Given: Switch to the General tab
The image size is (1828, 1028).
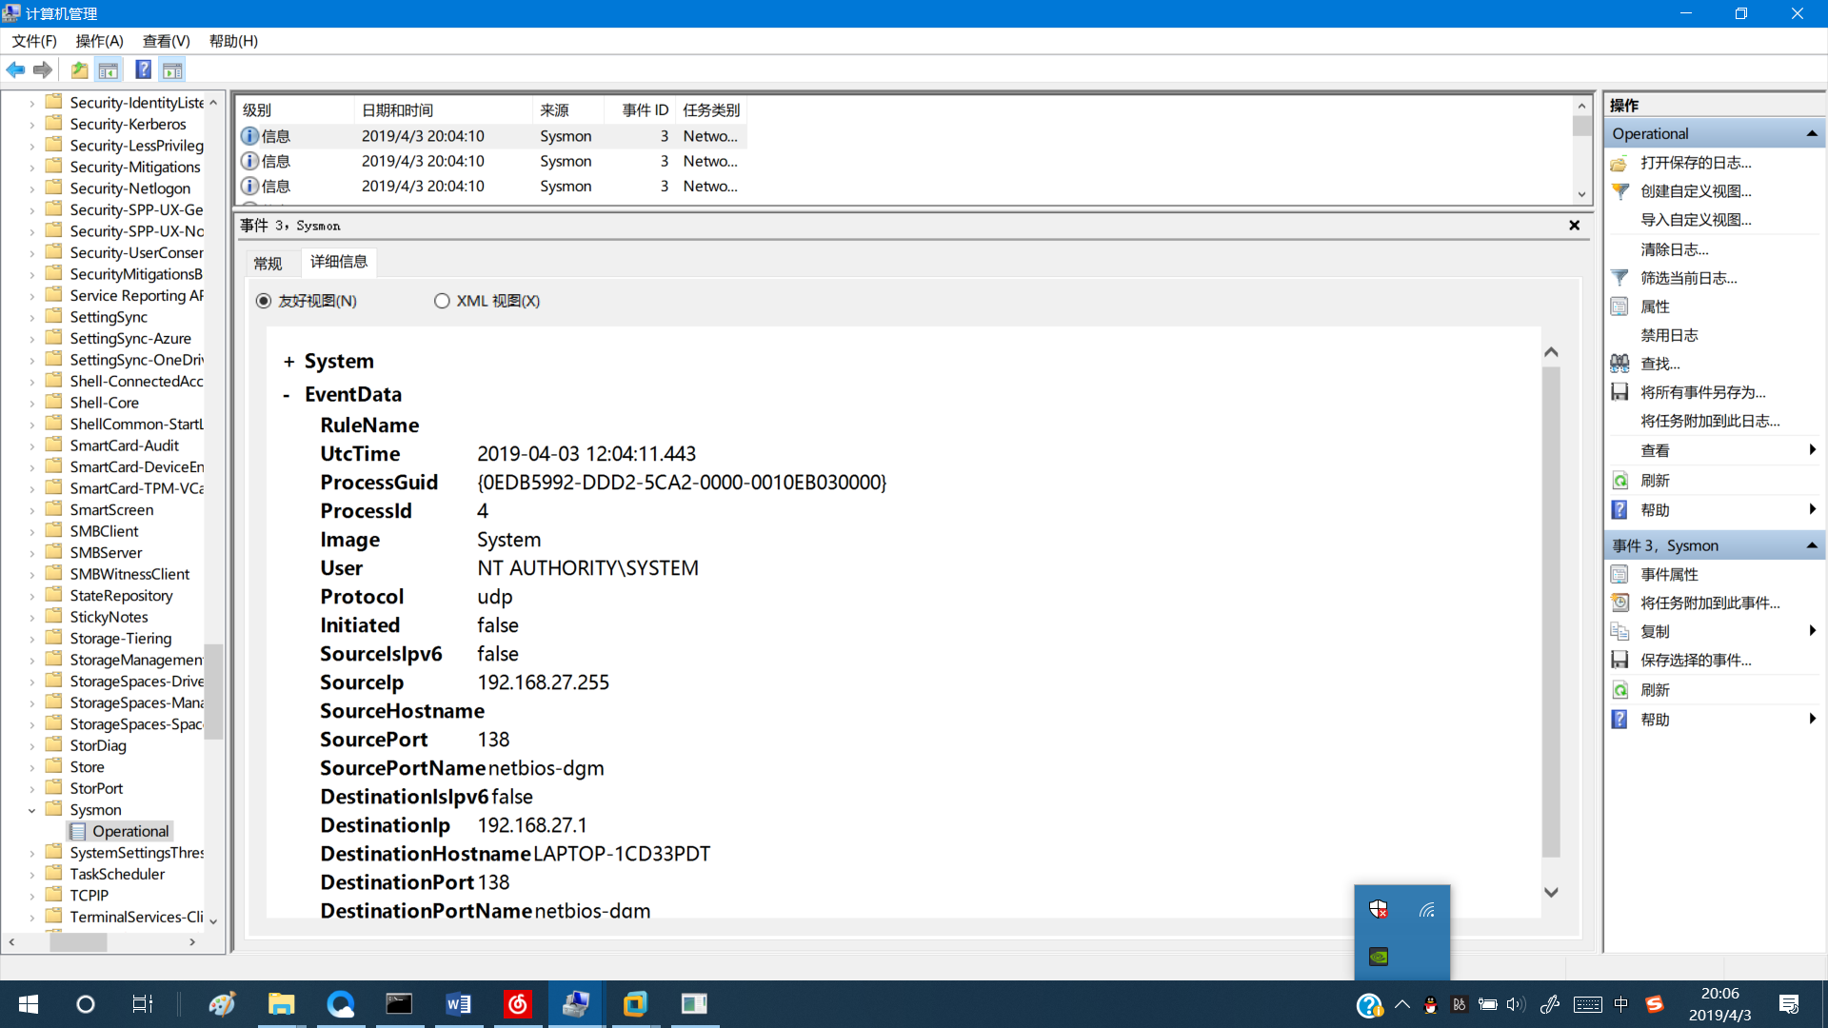Looking at the screenshot, I should (268, 263).
